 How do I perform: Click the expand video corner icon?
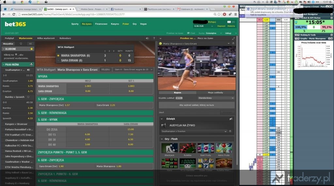233,38
